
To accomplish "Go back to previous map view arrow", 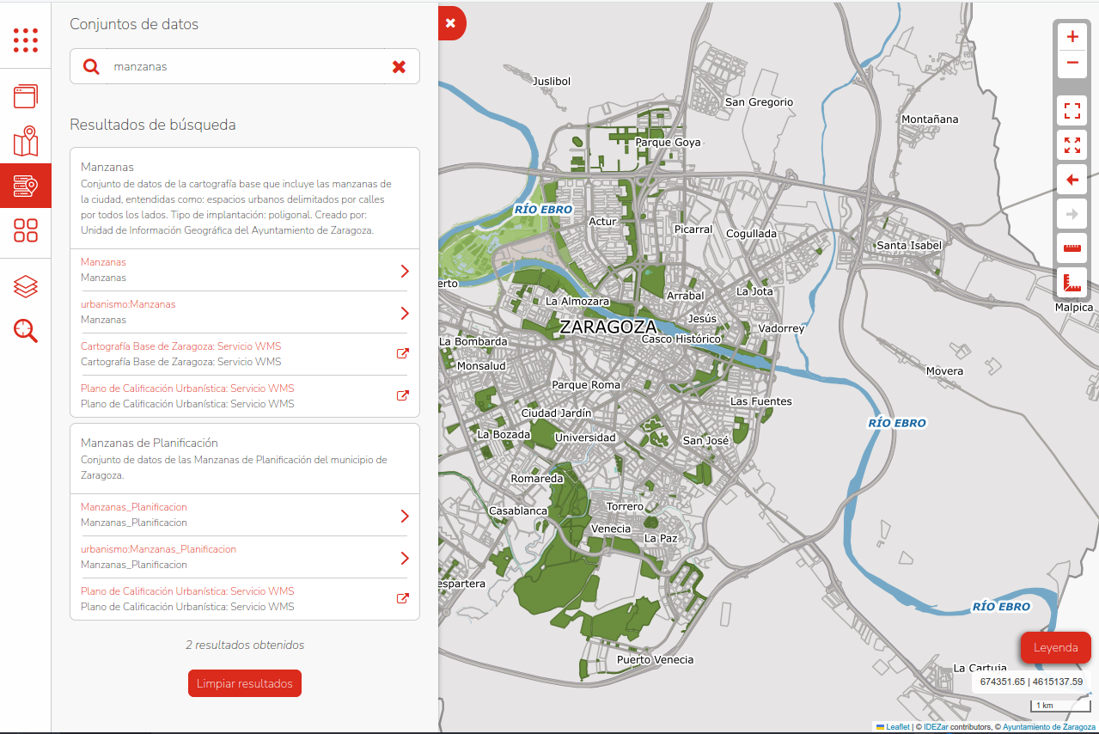I will tap(1072, 180).
